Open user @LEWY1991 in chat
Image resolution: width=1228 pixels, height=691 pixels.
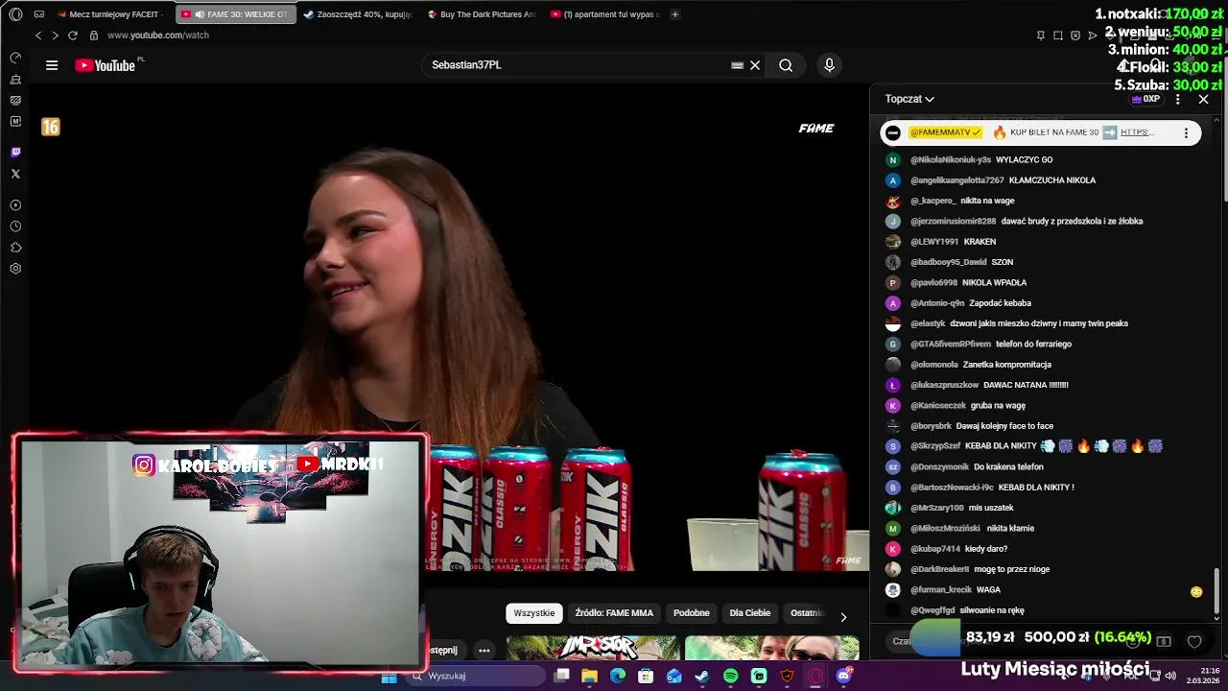[x=934, y=242]
